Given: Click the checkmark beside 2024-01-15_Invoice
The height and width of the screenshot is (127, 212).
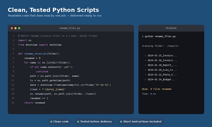Looking at the screenshot, I should (146, 56).
